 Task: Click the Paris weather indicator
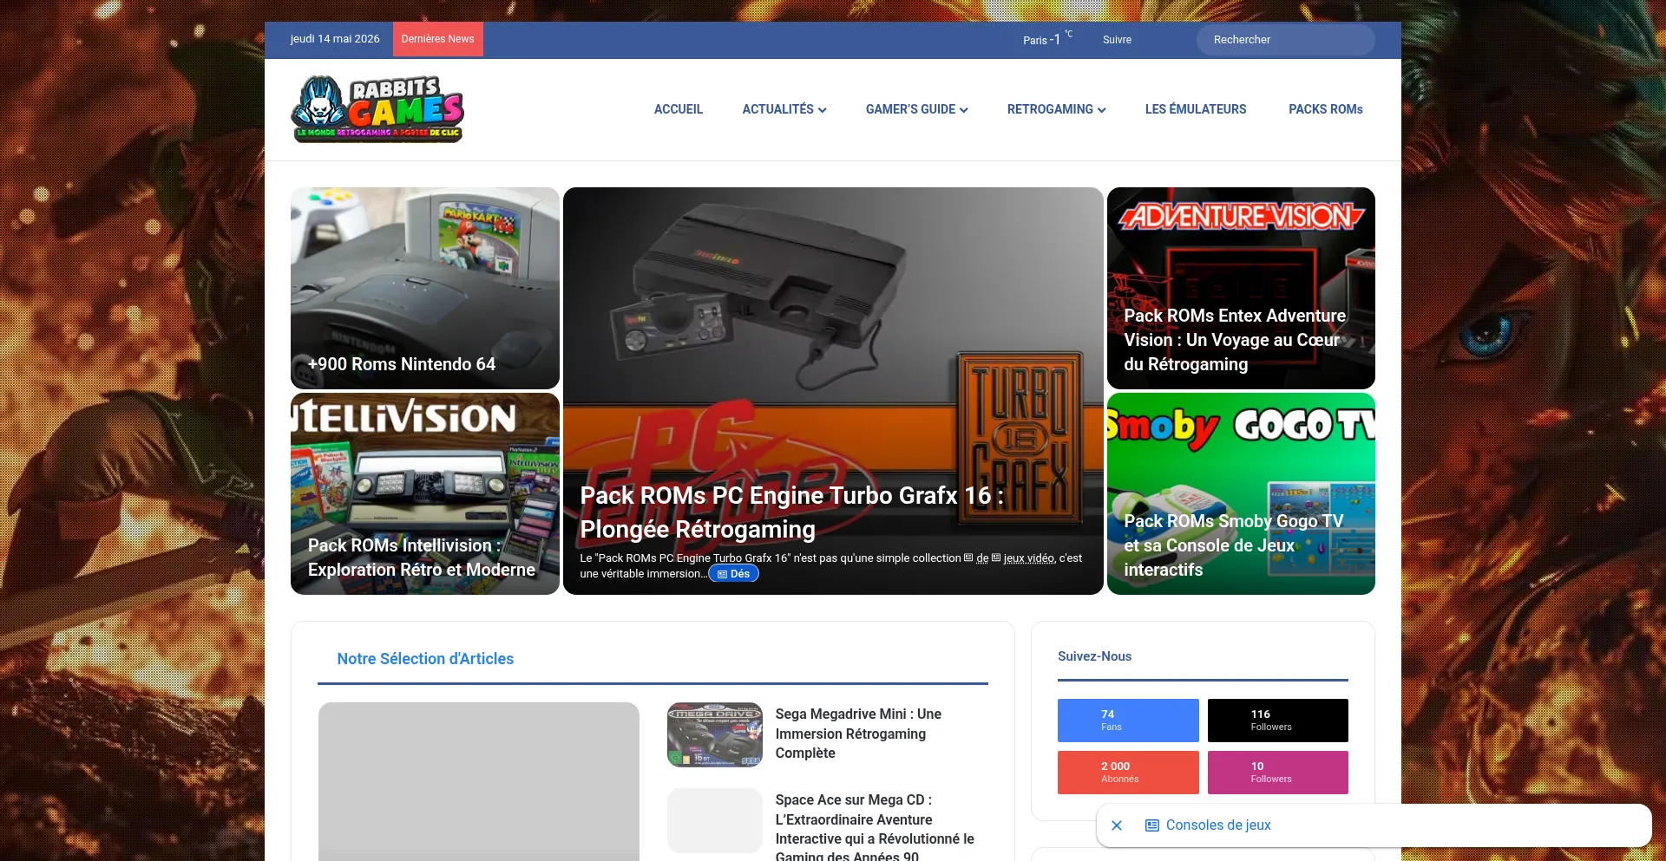click(x=1047, y=39)
